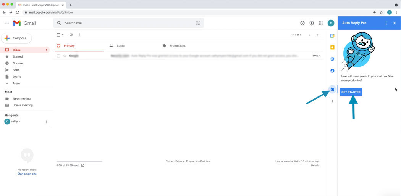Open the Google apps grid
The height and width of the screenshot is (196, 401).
pyautogui.click(x=321, y=23)
